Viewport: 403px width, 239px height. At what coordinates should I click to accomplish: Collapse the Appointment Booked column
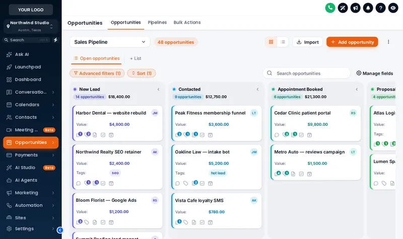click(x=357, y=90)
